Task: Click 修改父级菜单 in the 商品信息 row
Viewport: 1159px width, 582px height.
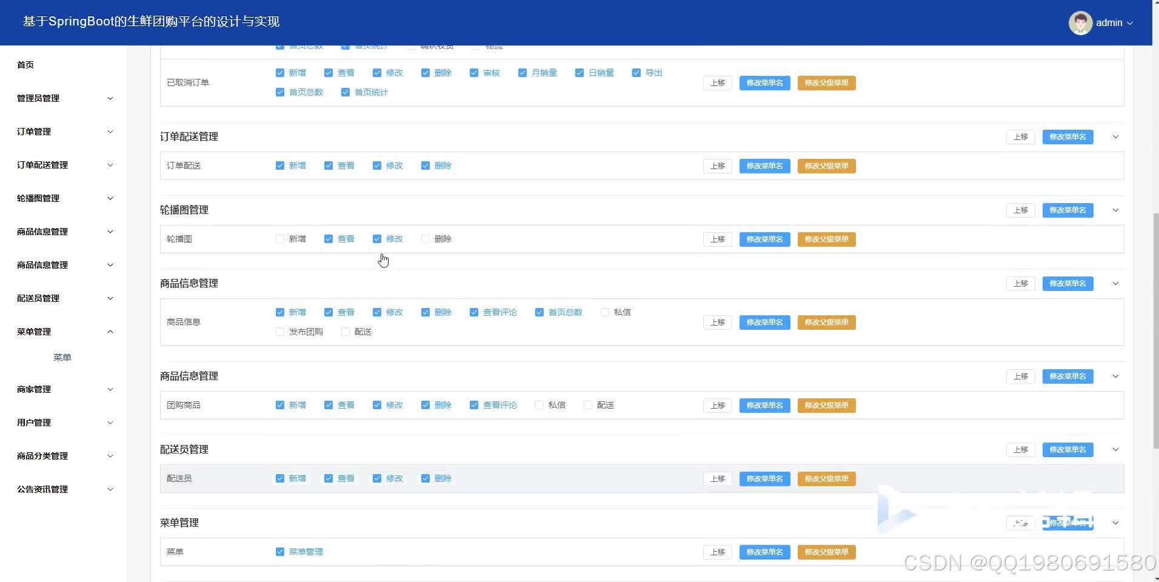Action: [826, 323]
